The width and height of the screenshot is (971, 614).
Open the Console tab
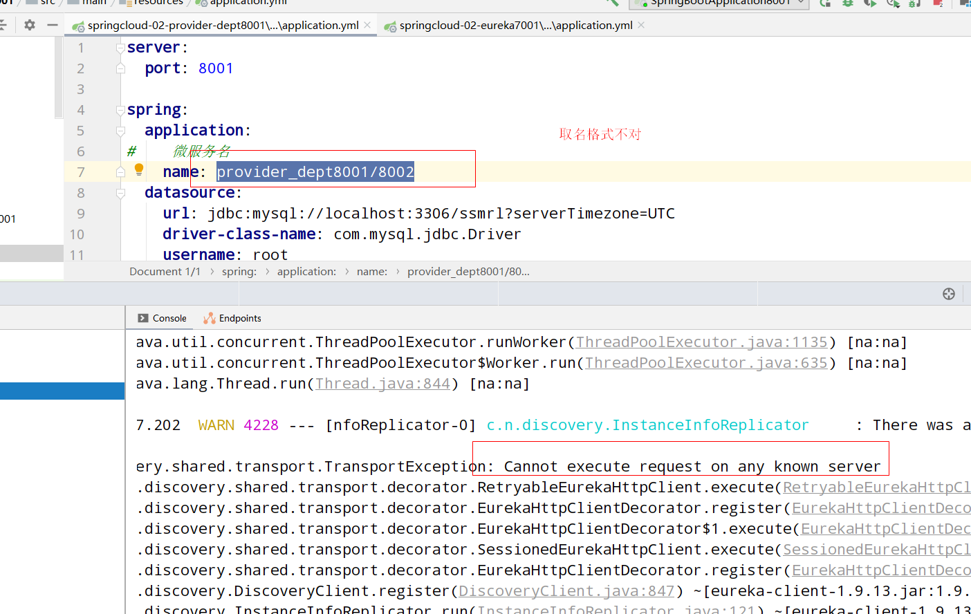coord(162,318)
